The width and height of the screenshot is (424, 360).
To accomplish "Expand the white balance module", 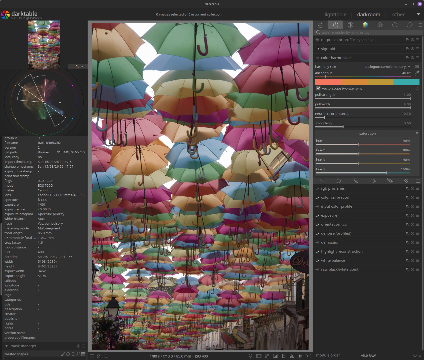I will coord(333,260).
